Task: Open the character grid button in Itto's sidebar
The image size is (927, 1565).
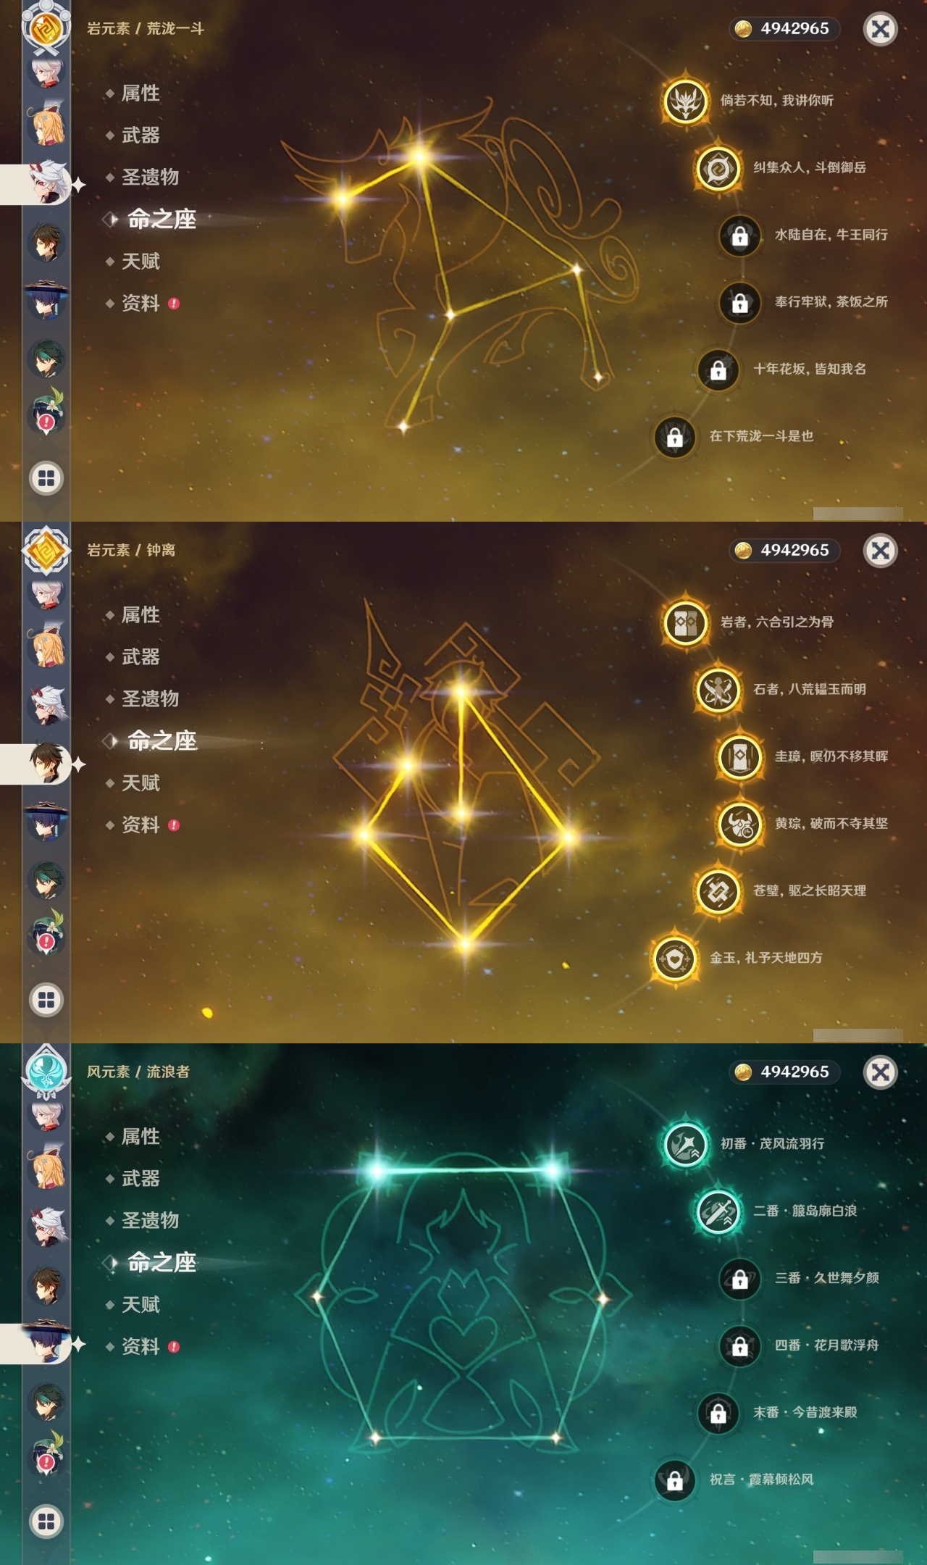Action: 46,478
